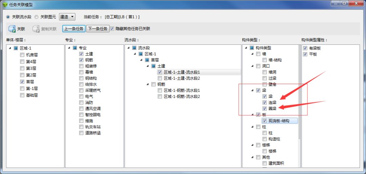
Task: Check the 第-1层 checkbox
Action: (x=22, y=89)
